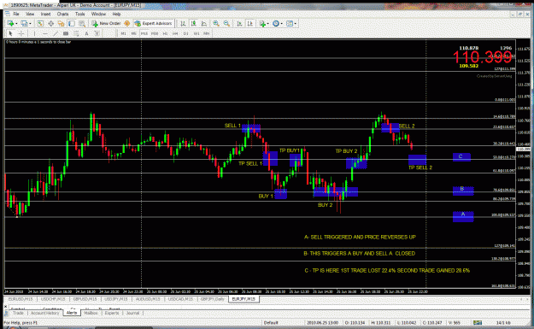The width and height of the screenshot is (534, 329).
Task: Select the trendline drawing tool
Action: click(56, 33)
